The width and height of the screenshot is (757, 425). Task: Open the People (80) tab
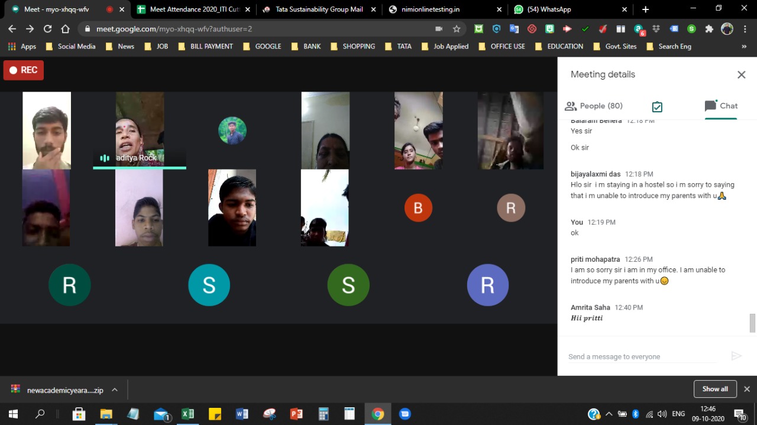(594, 106)
